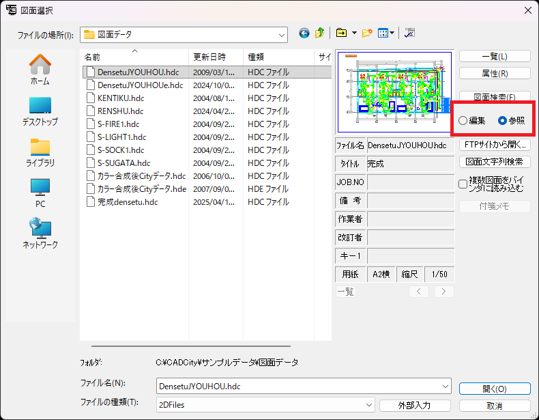
Task: Click the tools checkmark icon in toolbar
Action: click(409, 33)
